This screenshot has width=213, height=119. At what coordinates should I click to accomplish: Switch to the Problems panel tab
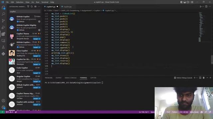pyautogui.click(x=49, y=78)
